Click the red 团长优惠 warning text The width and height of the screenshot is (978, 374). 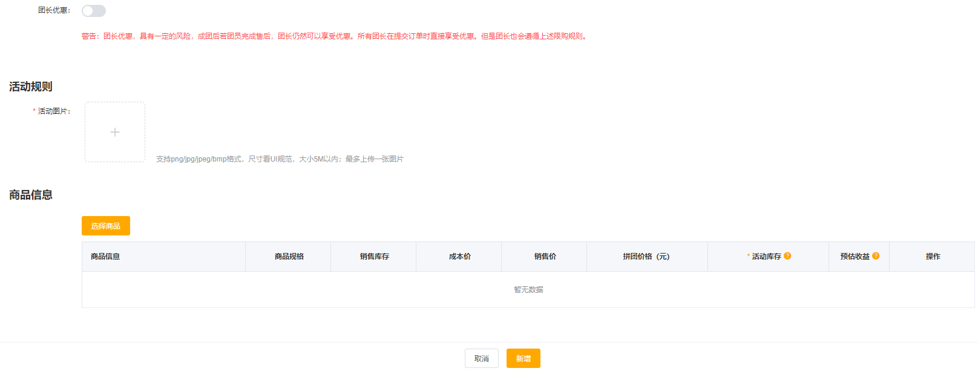pyautogui.click(x=335, y=36)
